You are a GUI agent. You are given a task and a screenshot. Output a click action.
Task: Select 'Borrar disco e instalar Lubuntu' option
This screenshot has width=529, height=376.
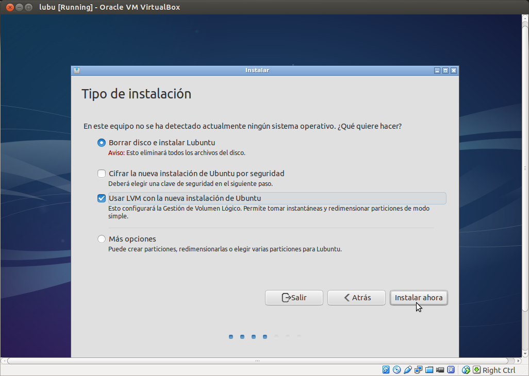coord(102,143)
